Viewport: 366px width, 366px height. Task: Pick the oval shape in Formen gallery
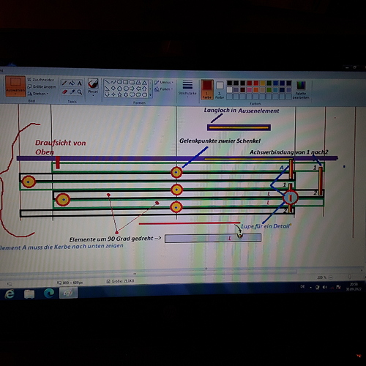coord(119,82)
